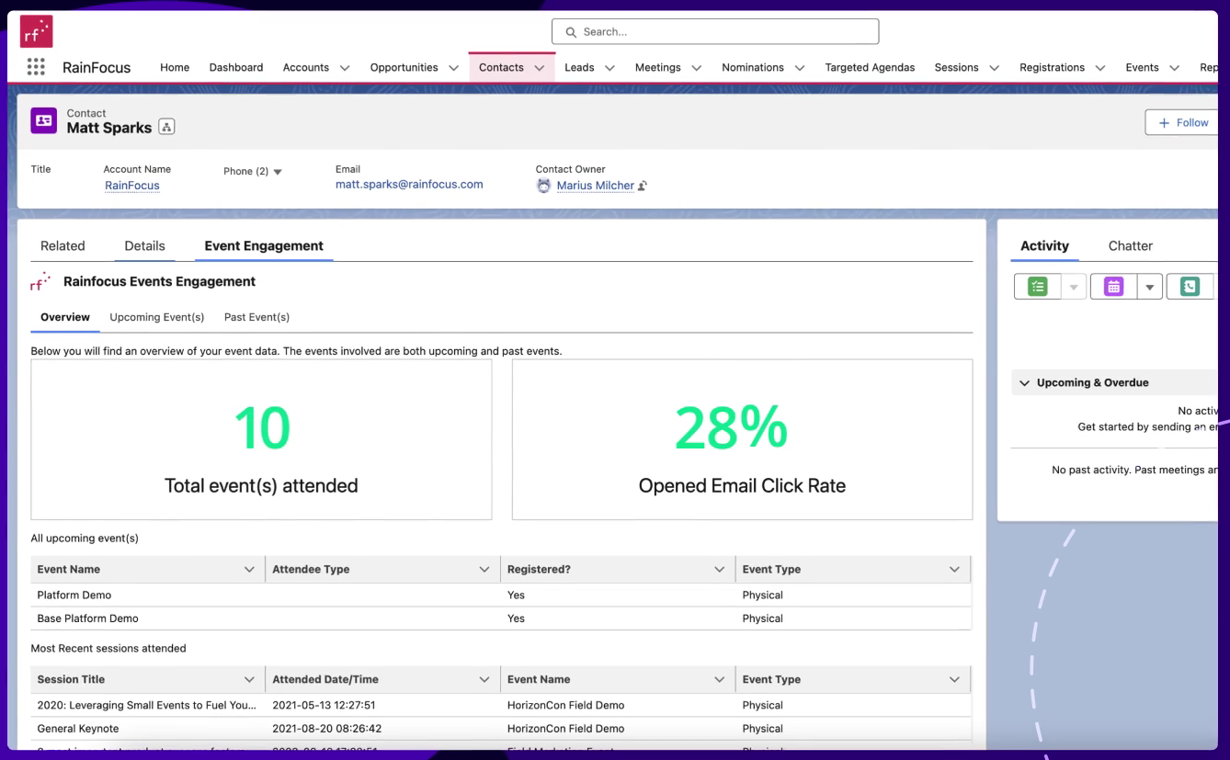Switch to the Related tab
Screen dimensions: 1230x760
pos(63,245)
